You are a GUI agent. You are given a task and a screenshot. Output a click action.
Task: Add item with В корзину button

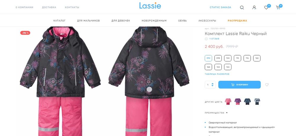tap(239, 85)
